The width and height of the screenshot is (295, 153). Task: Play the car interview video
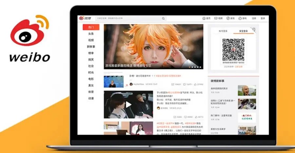(x=128, y=105)
